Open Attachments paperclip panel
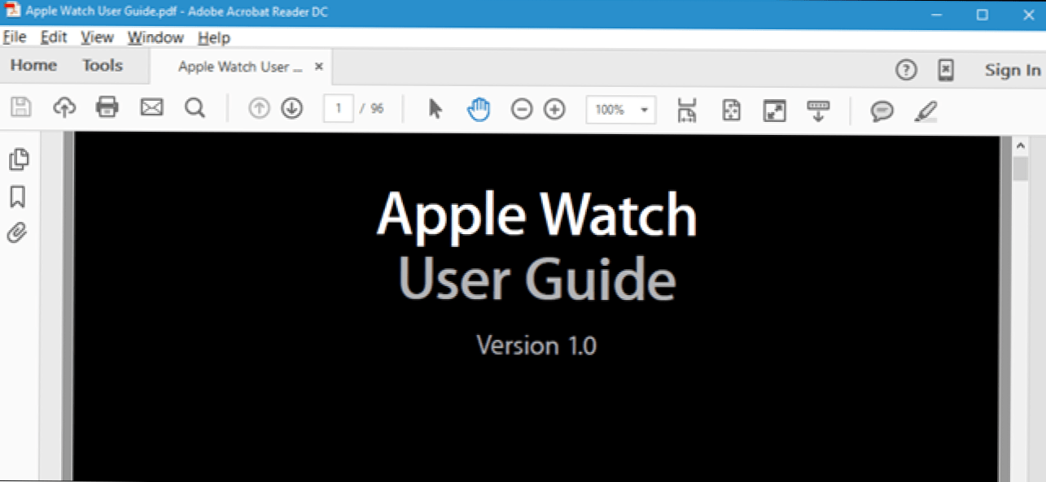The image size is (1046, 482). 17,233
